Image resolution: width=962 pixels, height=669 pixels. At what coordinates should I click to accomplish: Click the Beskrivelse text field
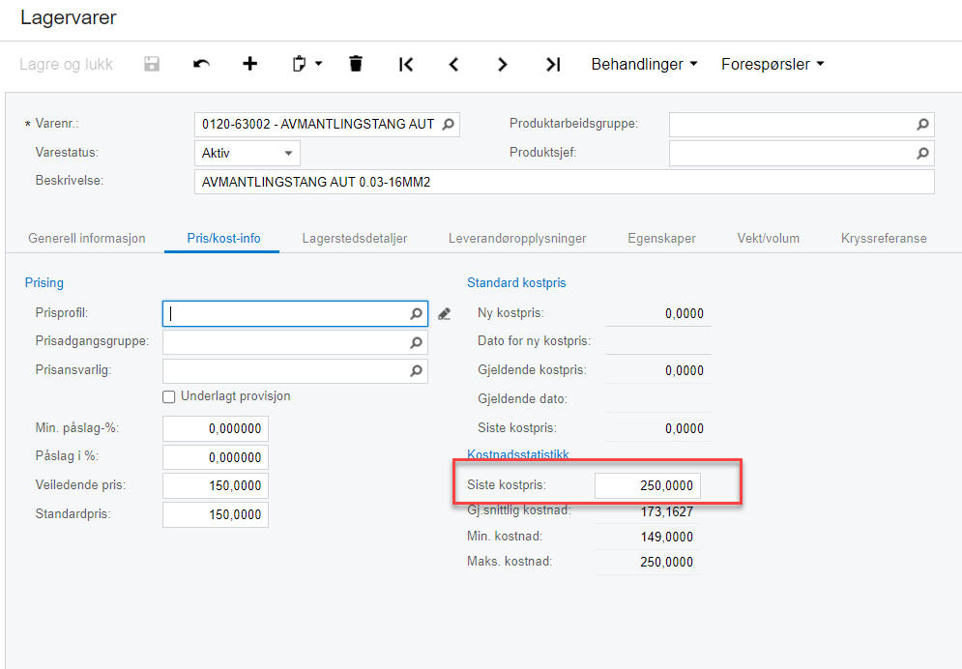(x=565, y=182)
